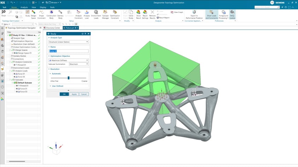Image resolution: width=298 pixels, height=167 pixels.
Task: Toggle eye for Force 03 under Analysis Loads
Action: [14, 77]
